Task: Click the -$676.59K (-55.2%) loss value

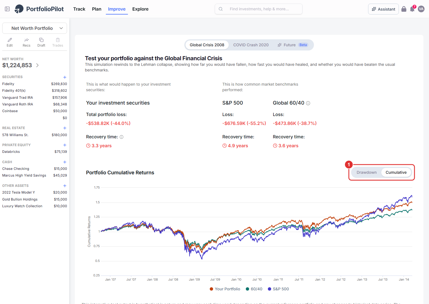Action: (x=244, y=123)
